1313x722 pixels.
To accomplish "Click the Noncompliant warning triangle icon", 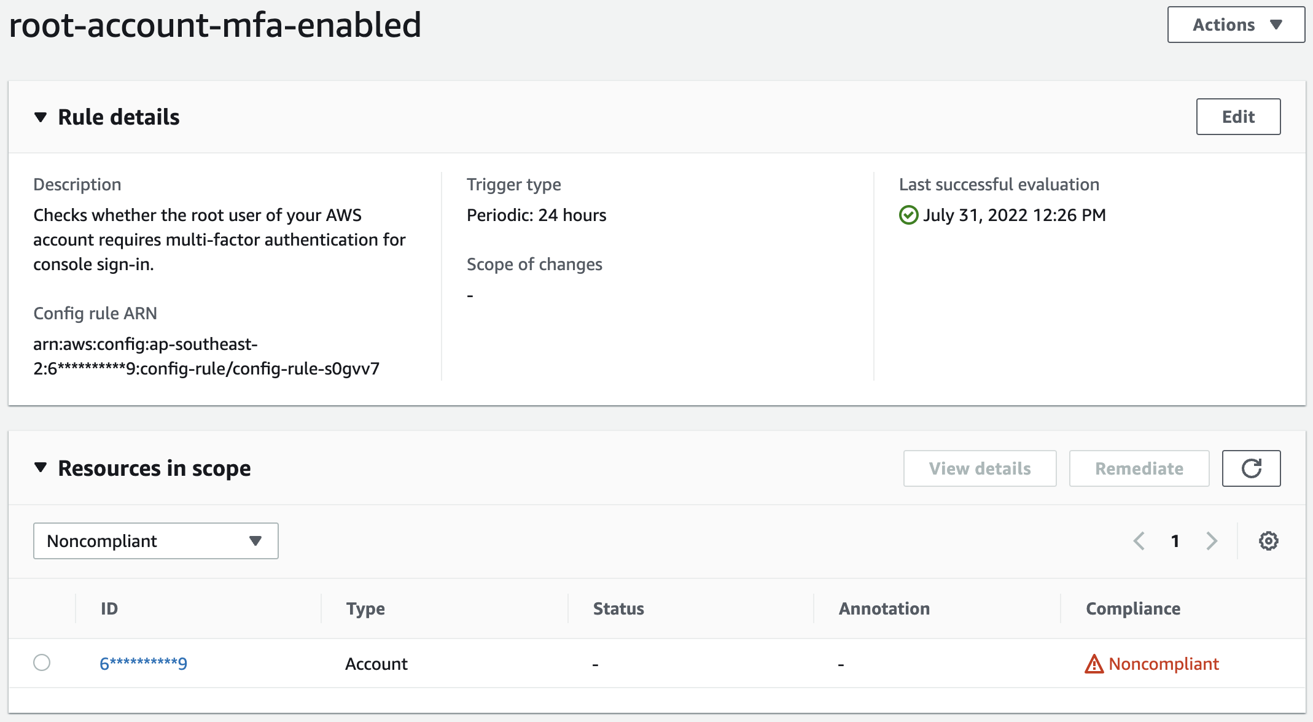I will [1094, 664].
